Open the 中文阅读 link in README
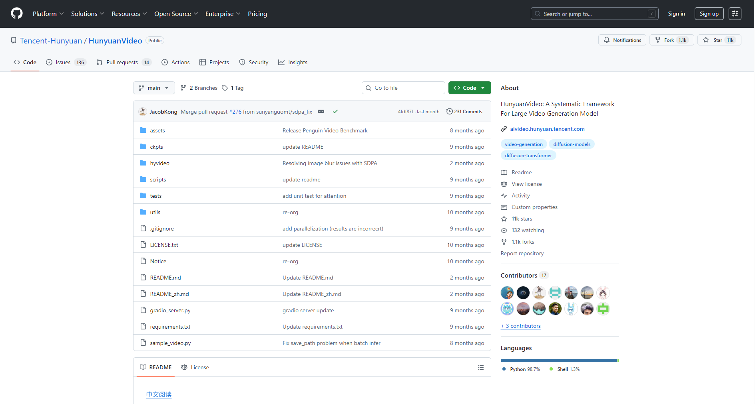755x404 pixels. (159, 394)
